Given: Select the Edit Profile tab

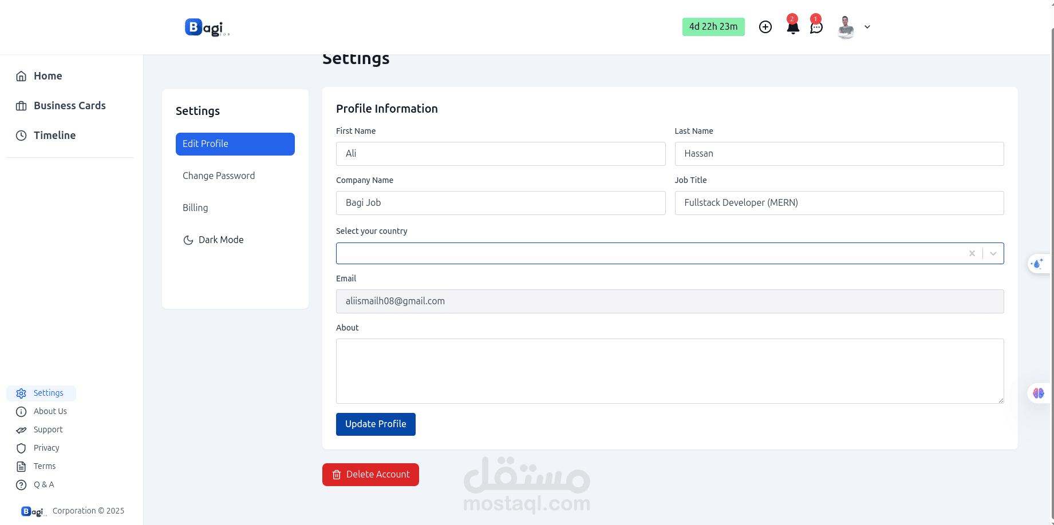Looking at the screenshot, I should point(235,144).
